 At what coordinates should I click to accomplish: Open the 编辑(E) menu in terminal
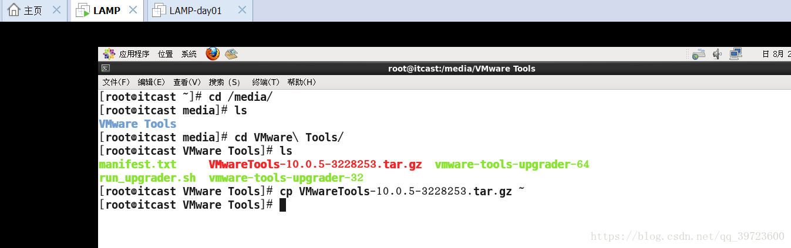(x=152, y=82)
